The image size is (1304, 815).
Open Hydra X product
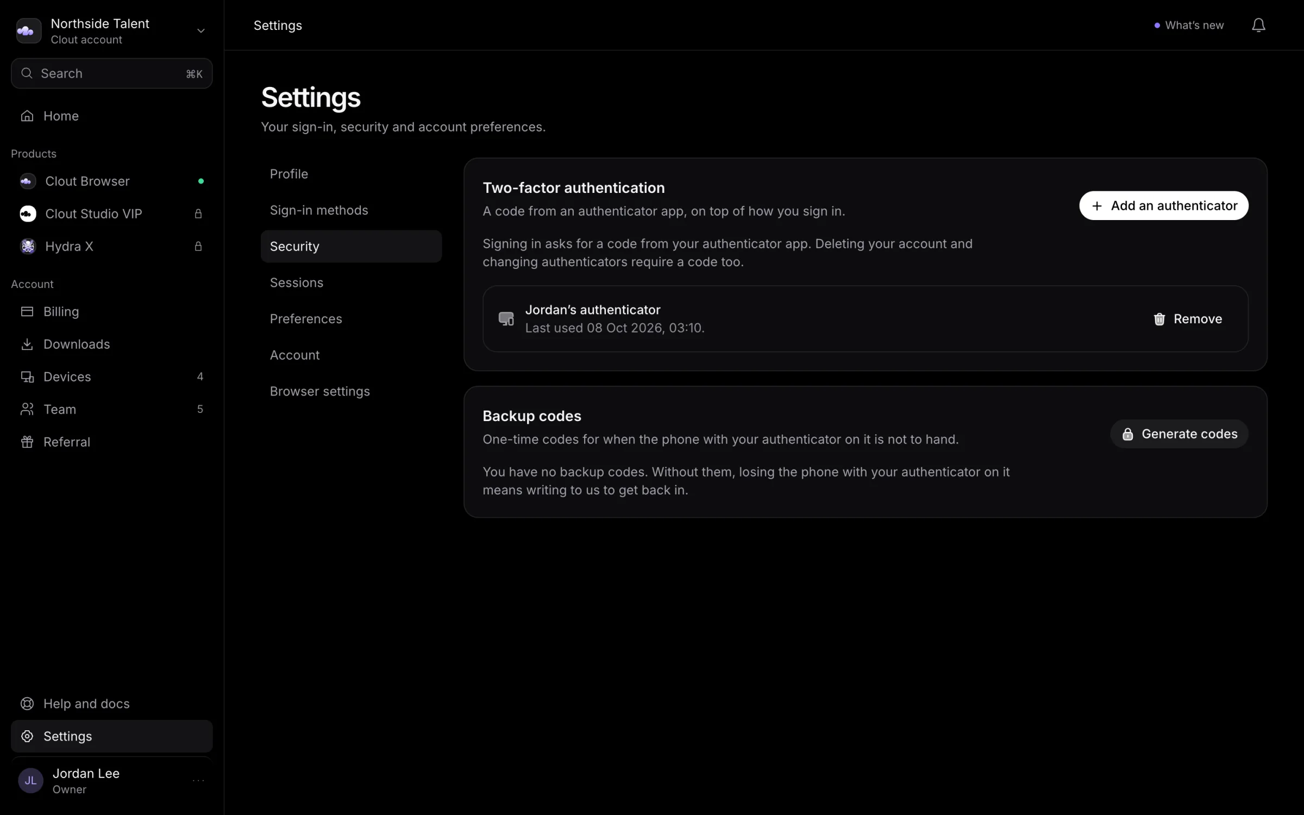(x=111, y=246)
